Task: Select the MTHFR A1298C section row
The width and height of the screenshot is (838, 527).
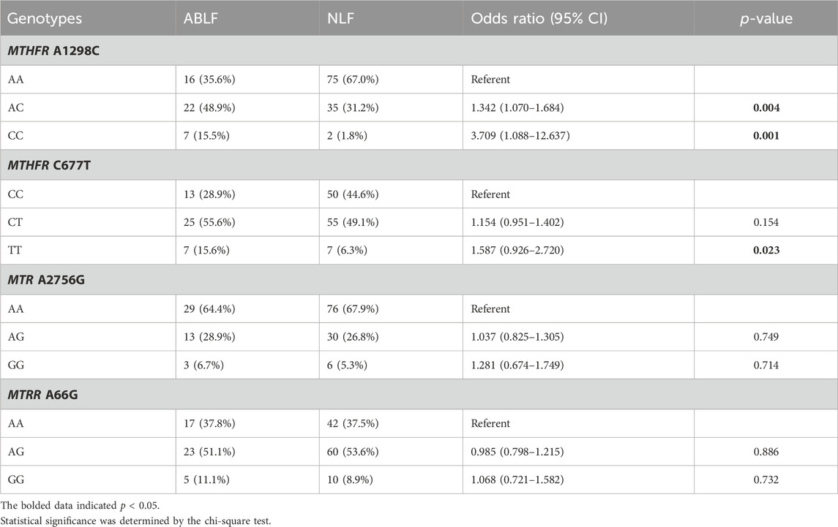Action: click(x=419, y=50)
